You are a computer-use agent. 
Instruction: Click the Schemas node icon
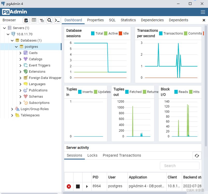point(26,96)
